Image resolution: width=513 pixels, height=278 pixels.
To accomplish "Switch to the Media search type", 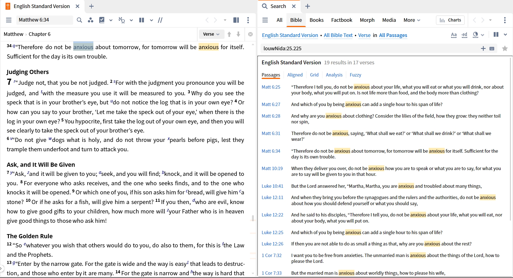I will click(389, 20).
